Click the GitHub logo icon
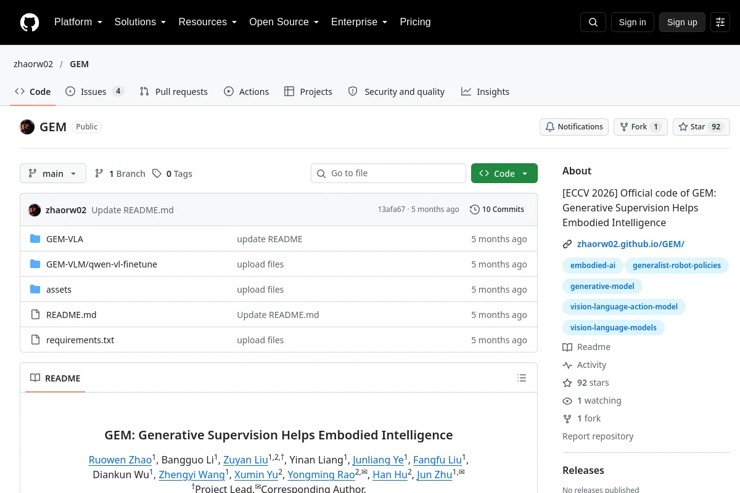The image size is (740, 493). pos(30,22)
